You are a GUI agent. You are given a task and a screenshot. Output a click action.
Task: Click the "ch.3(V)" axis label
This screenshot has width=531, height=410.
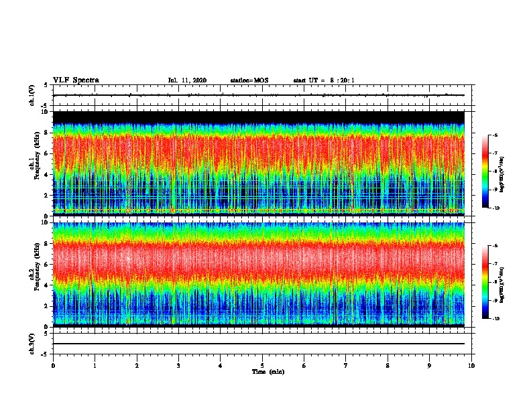tap(32, 344)
